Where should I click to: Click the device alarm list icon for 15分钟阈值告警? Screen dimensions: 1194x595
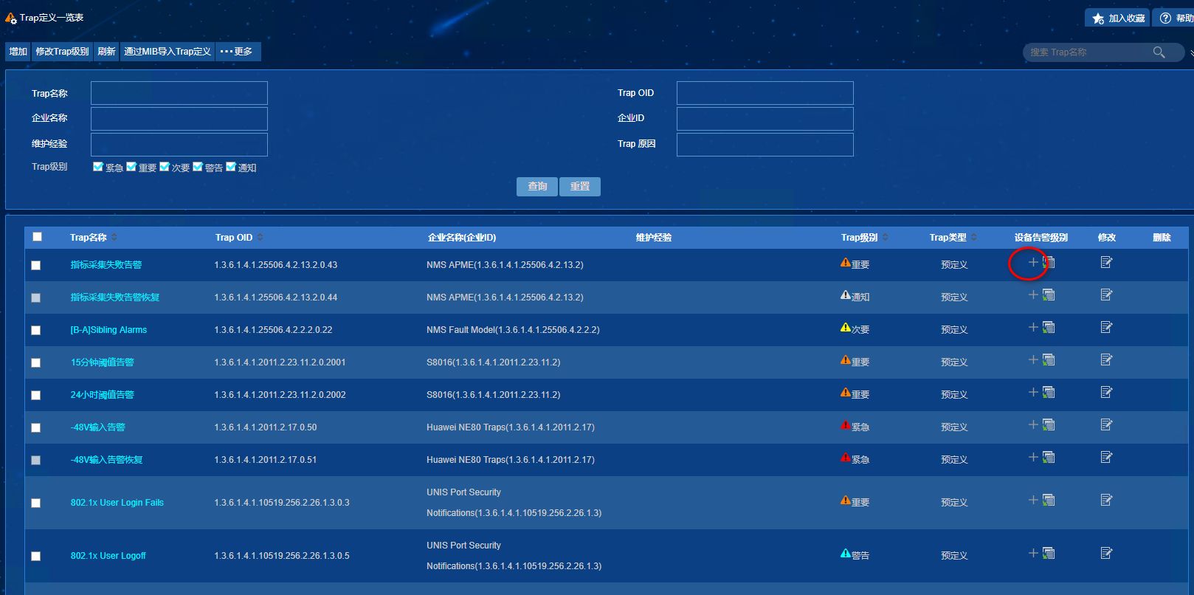(x=1049, y=360)
